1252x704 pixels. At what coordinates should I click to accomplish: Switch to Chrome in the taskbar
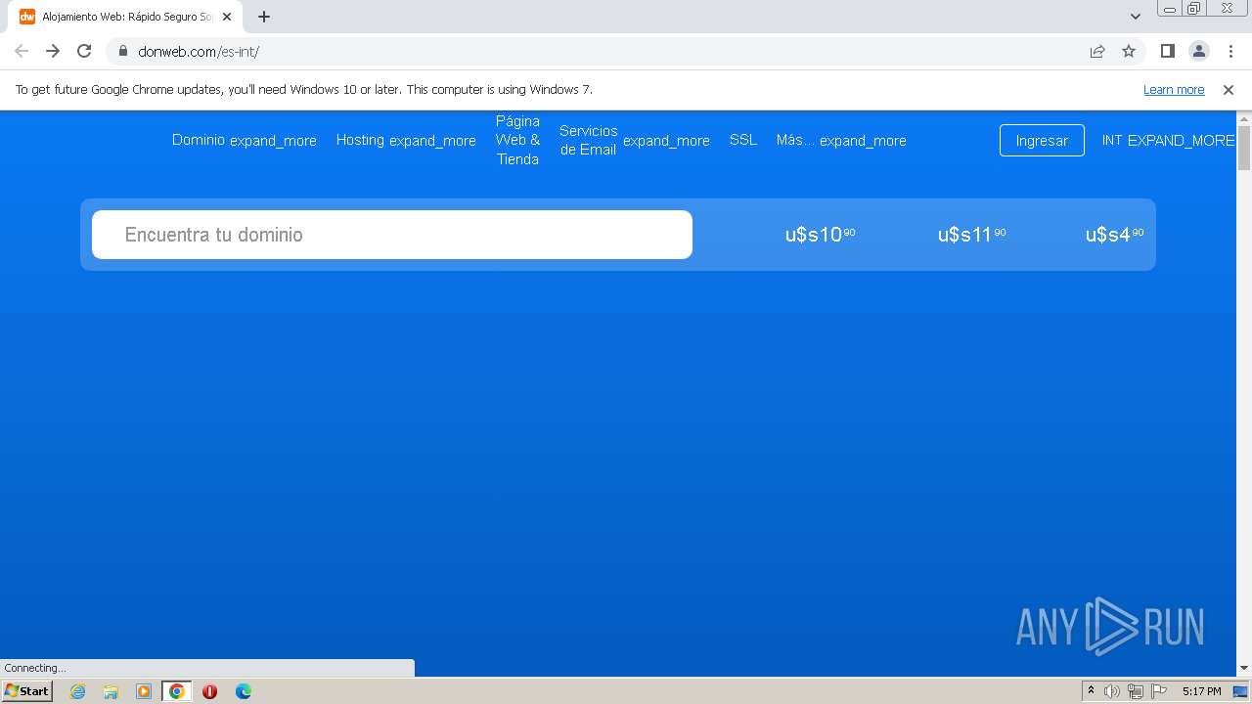click(177, 691)
